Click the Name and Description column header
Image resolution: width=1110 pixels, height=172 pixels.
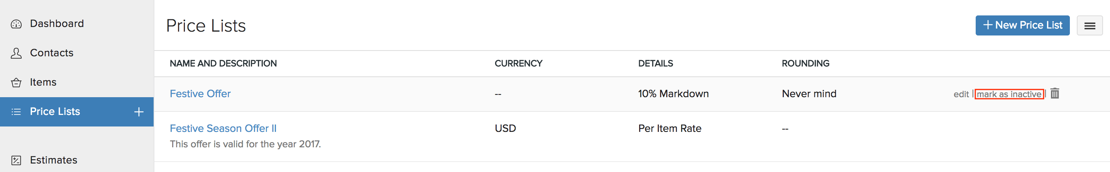[x=223, y=63]
